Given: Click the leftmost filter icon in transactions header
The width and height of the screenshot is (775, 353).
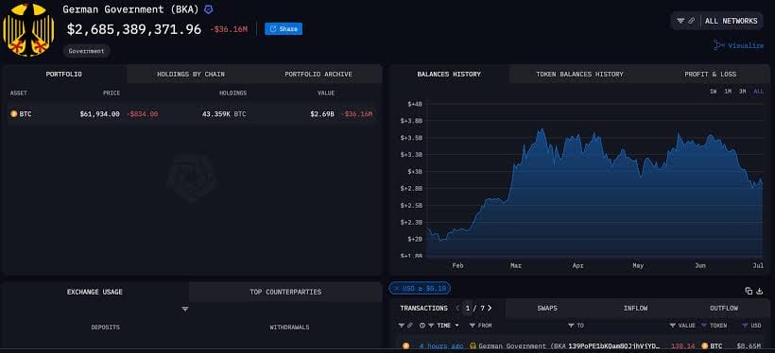Looking at the screenshot, I should tap(401, 326).
